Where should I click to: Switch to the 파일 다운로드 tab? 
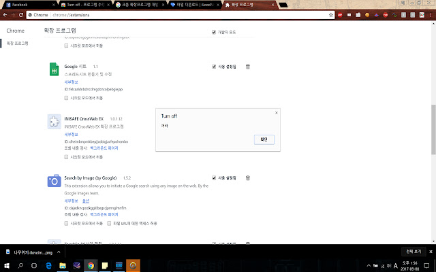pyautogui.click(x=193, y=5)
